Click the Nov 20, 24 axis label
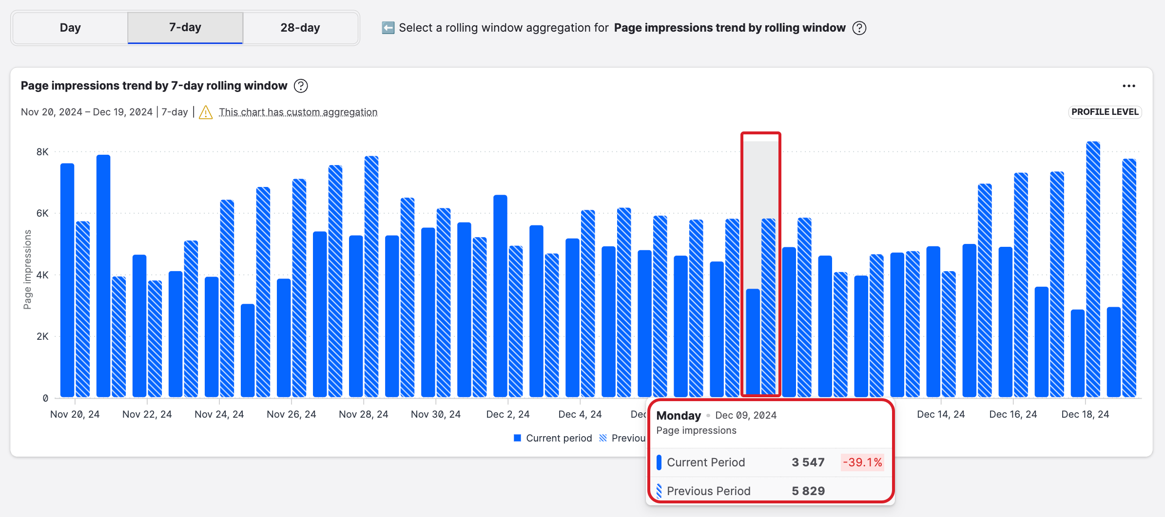Image resolution: width=1165 pixels, height=517 pixels. [75, 414]
